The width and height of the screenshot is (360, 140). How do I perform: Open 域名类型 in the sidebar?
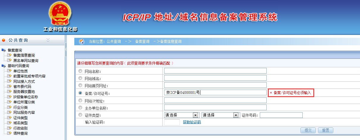click(x=20, y=123)
